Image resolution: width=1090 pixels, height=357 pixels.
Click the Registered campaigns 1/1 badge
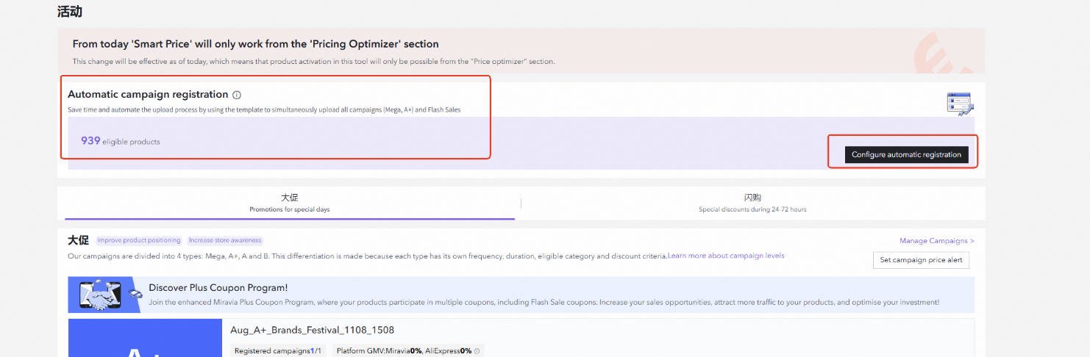tap(278, 351)
